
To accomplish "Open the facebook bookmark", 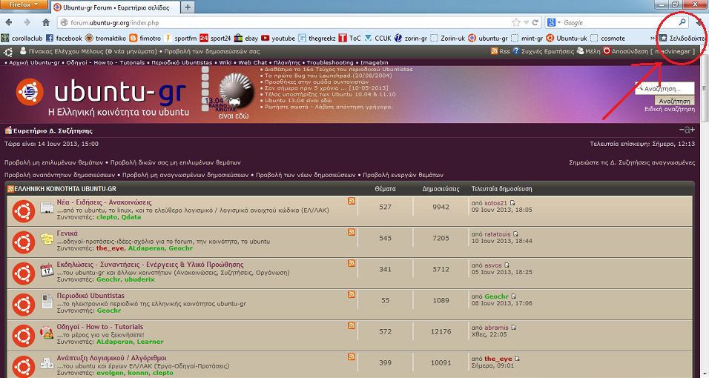I will click(x=64, y=38).
